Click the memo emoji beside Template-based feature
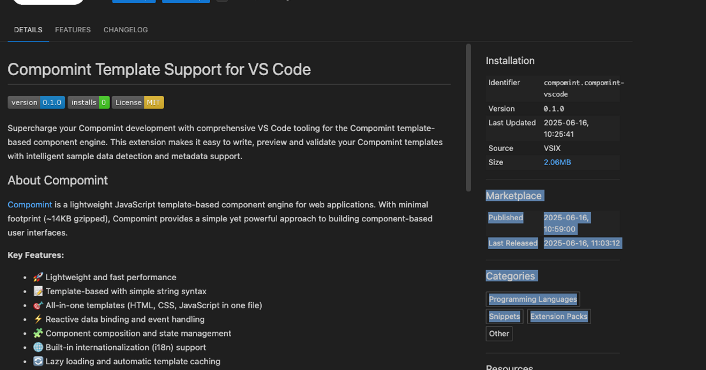706x370 pixels. point(38,291)
